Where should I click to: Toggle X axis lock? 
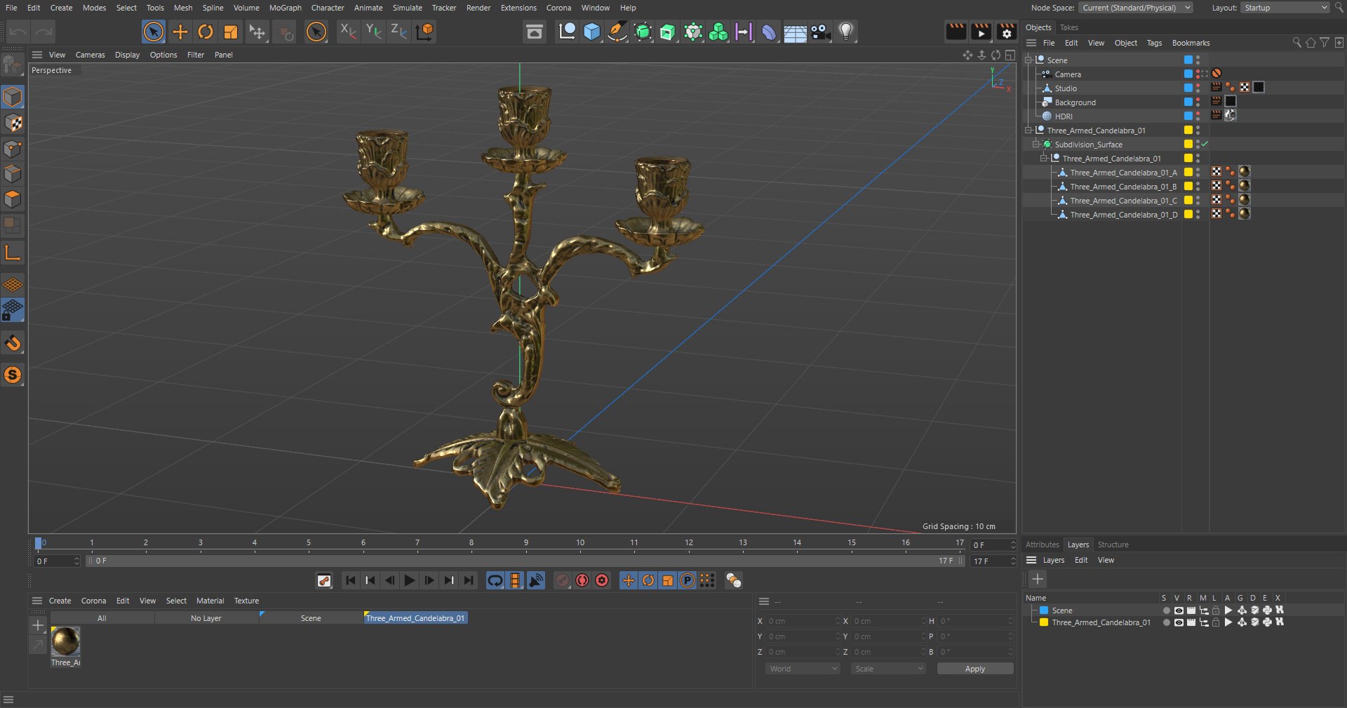347,32
